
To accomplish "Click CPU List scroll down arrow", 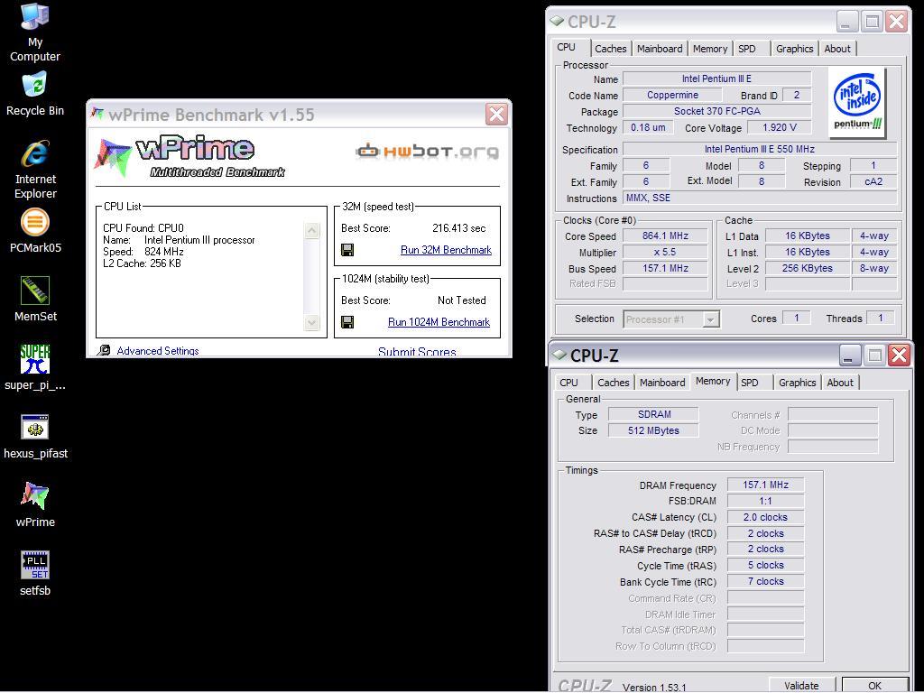I will point(311,322).
